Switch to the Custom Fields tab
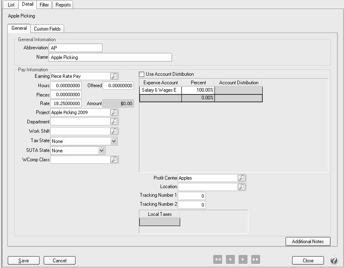 [47, 29]
